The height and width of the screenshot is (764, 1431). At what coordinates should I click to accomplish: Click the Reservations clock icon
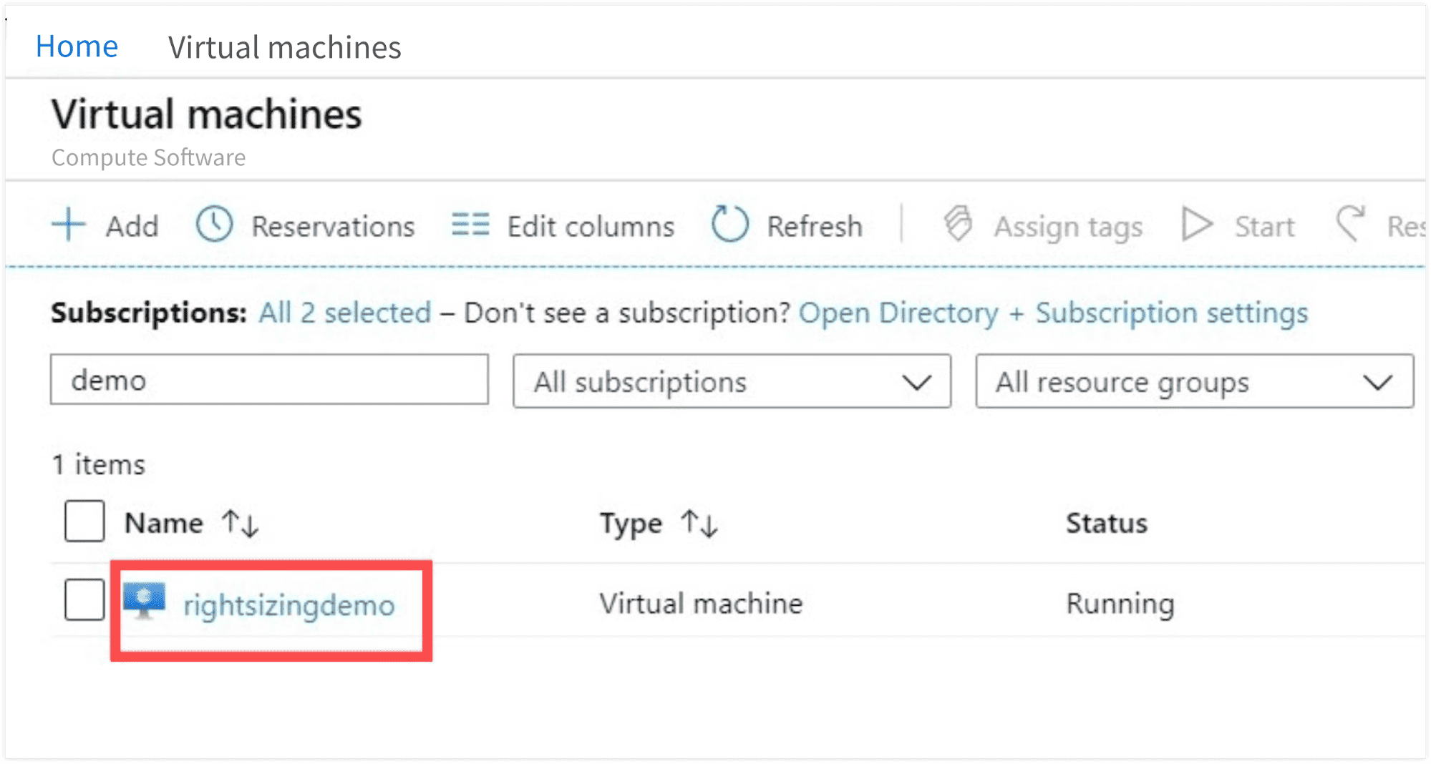coord(214,225)
